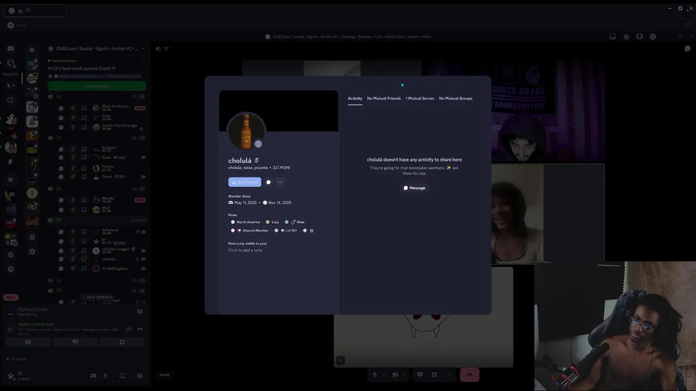Toggle microphone mute in user panel
Image resolution: width=696 pixels, height=391 pixels.
105,376
